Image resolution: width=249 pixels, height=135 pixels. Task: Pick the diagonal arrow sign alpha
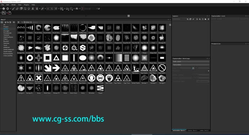[x=47, y=68]
